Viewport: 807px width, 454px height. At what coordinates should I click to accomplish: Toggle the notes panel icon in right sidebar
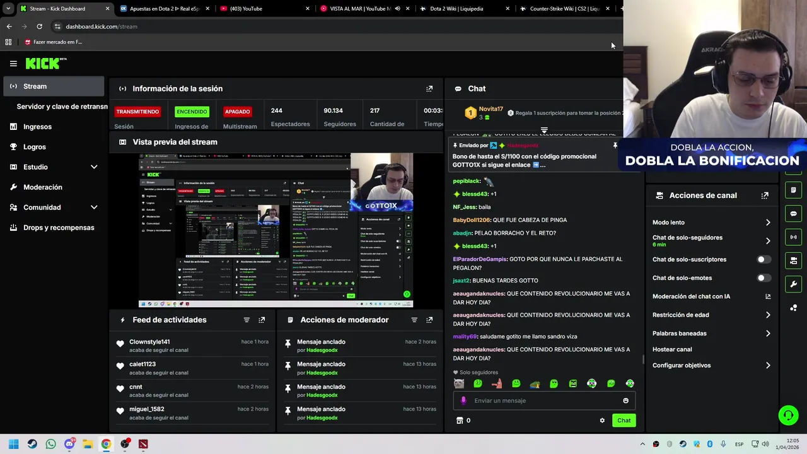coord(793,190)
